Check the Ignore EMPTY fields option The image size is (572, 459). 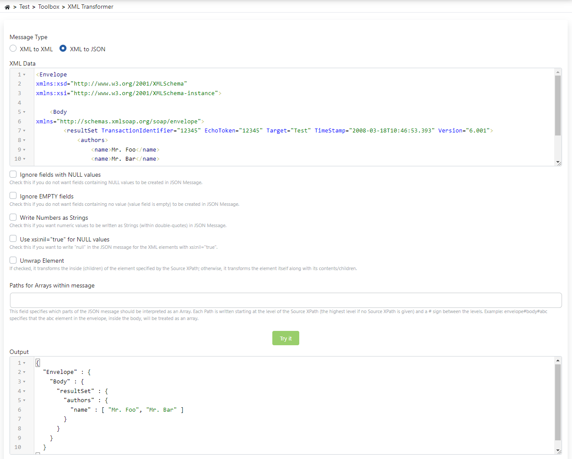pyautogui.click(x=13, y=195)
